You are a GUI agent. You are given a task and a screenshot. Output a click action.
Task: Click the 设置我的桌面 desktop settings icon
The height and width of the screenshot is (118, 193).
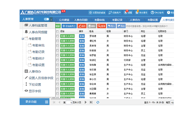tap(91, 13)
